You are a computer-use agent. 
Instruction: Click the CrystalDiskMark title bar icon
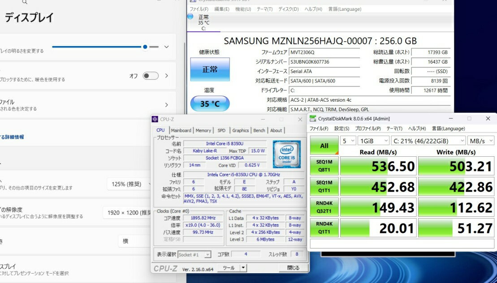coord(313,119)
